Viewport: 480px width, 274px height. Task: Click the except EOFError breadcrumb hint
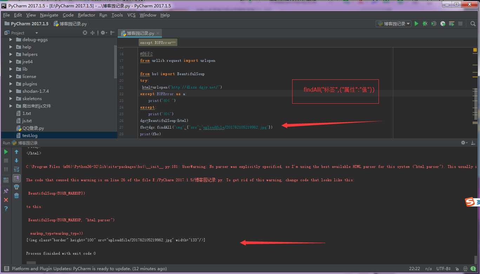158,43
